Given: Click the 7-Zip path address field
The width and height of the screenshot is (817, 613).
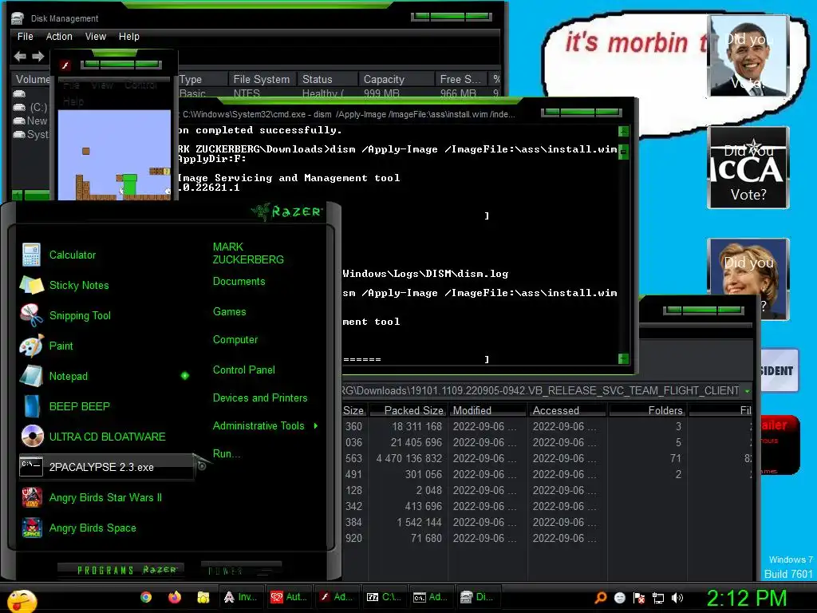Looking at the screenshot, I should (x=542, y=391).
